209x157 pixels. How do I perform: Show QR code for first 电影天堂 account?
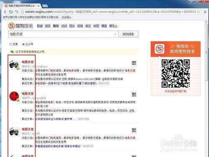click(x=134, y=63)
